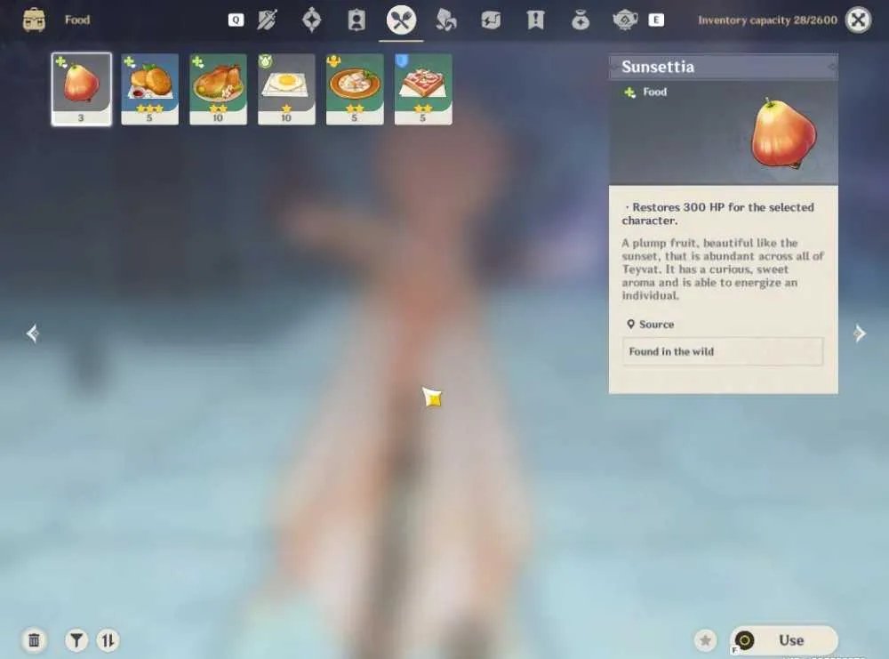The width and height of the screenshot is (889, 659).
Task: Select the Sunsettia item with quantity 3
Action: (x=82, y=89)
